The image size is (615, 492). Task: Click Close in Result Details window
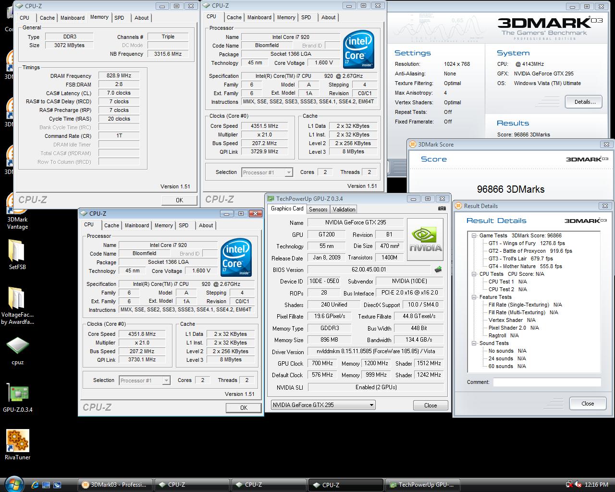tap(588, 404)
